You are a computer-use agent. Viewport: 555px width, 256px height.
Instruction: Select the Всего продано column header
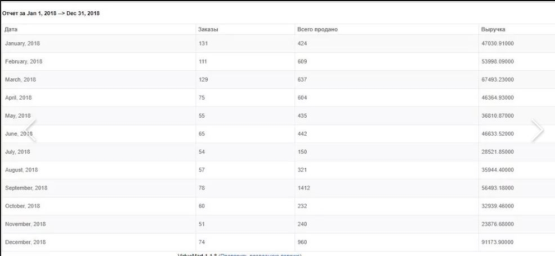point(317,29)
